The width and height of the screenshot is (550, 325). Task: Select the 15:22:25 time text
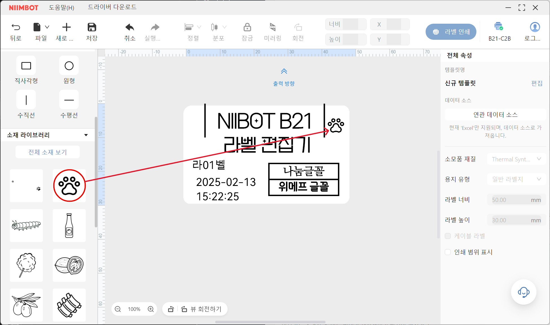[217, 197]
